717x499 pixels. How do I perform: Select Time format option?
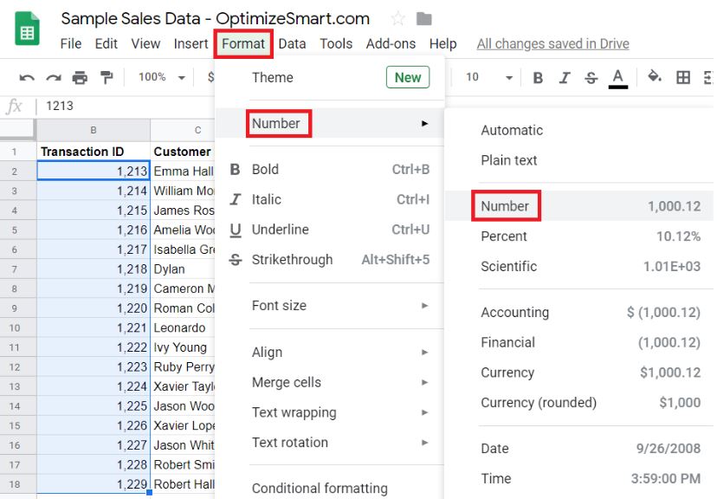coord(579,479)
